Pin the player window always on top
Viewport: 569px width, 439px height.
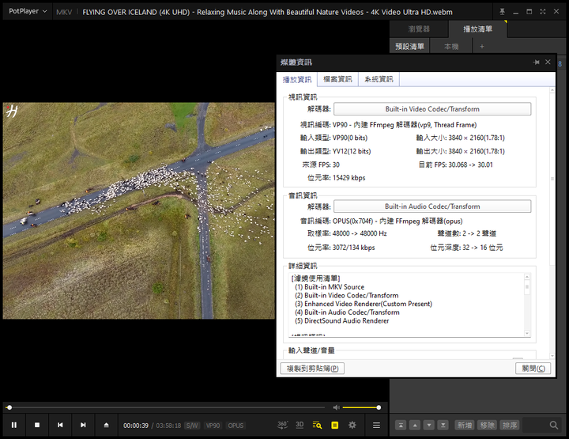click(x=503, y=12)
